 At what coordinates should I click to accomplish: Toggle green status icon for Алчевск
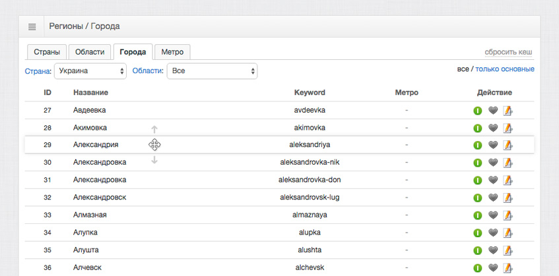pos(477,268)
